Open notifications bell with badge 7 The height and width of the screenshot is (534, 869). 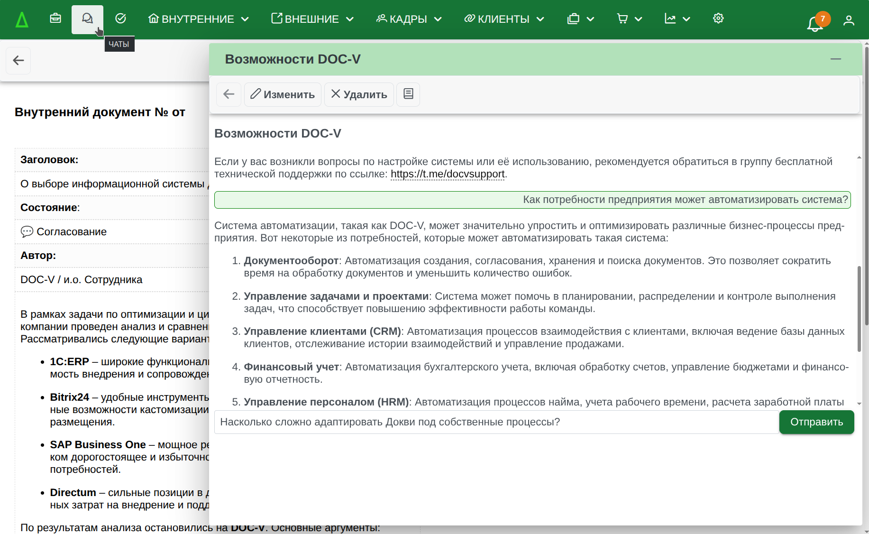tap(815, 22)
